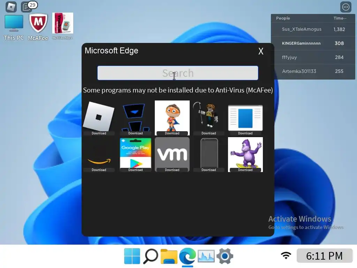
Task: Open the McAFee antivirus desktop icon
Action: coord(38,27)
